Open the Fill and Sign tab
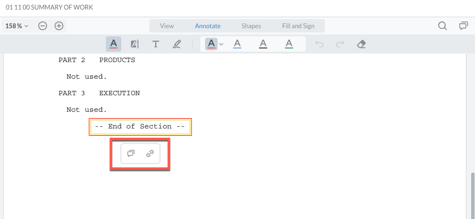The width and height of the screenshot is (475, 219). point(298,26)
